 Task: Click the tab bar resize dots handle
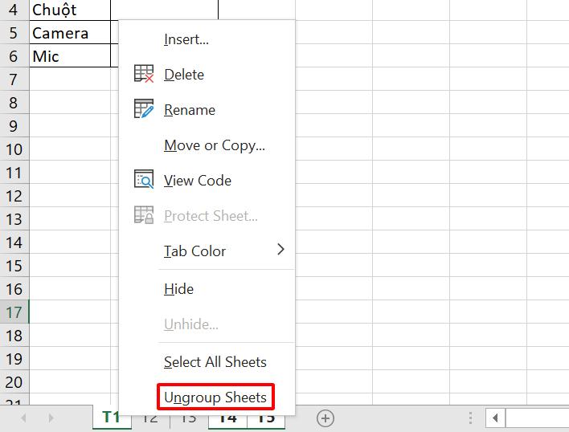click(470, 418)
